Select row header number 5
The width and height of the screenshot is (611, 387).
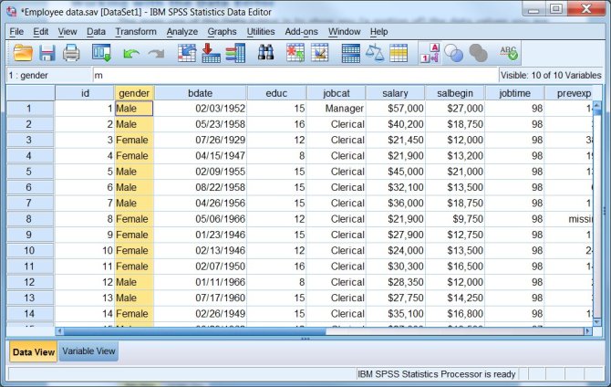tap(29, 172)
